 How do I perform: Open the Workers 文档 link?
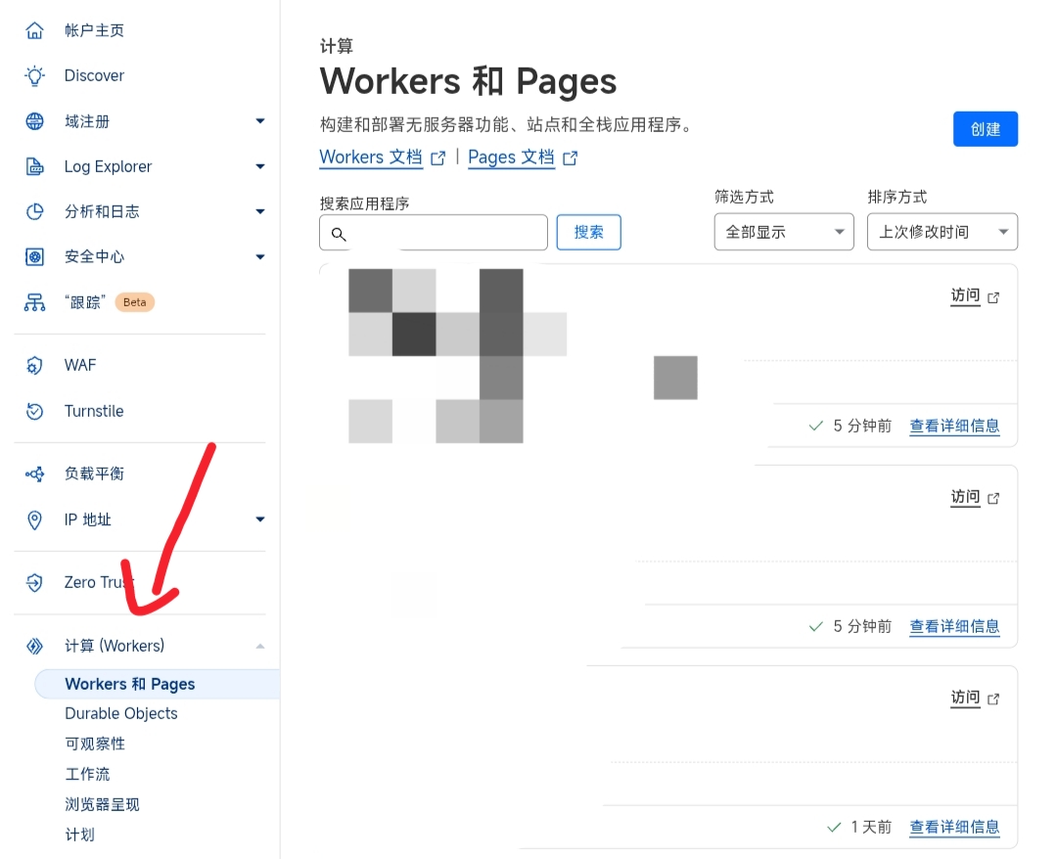click(x=371, y=157)
